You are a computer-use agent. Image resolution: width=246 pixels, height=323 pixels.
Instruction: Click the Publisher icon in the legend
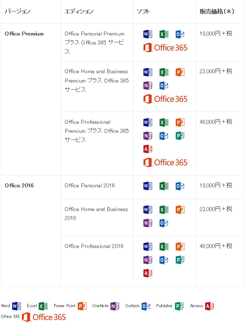pos(179,306)
